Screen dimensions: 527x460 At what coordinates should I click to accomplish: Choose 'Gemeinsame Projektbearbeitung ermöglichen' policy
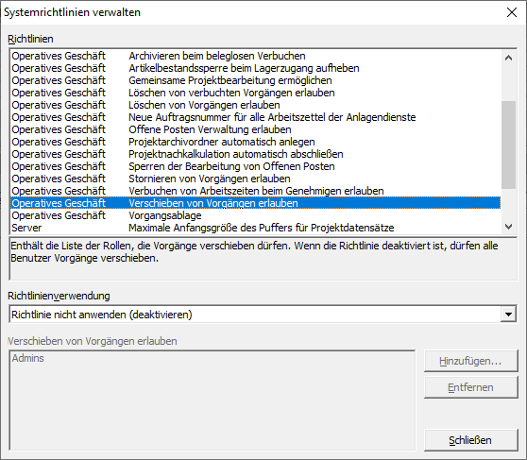point(255,80)
